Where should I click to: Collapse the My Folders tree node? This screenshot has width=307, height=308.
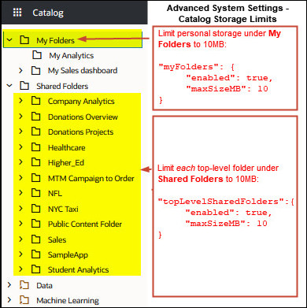pos(9,40)
